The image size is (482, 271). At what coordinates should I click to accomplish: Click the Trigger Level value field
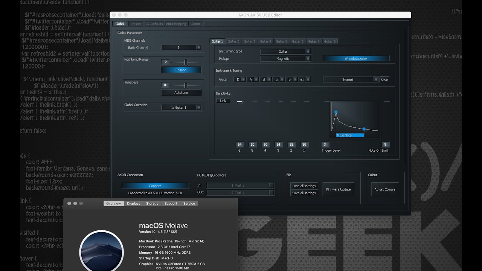click(325, 145)
